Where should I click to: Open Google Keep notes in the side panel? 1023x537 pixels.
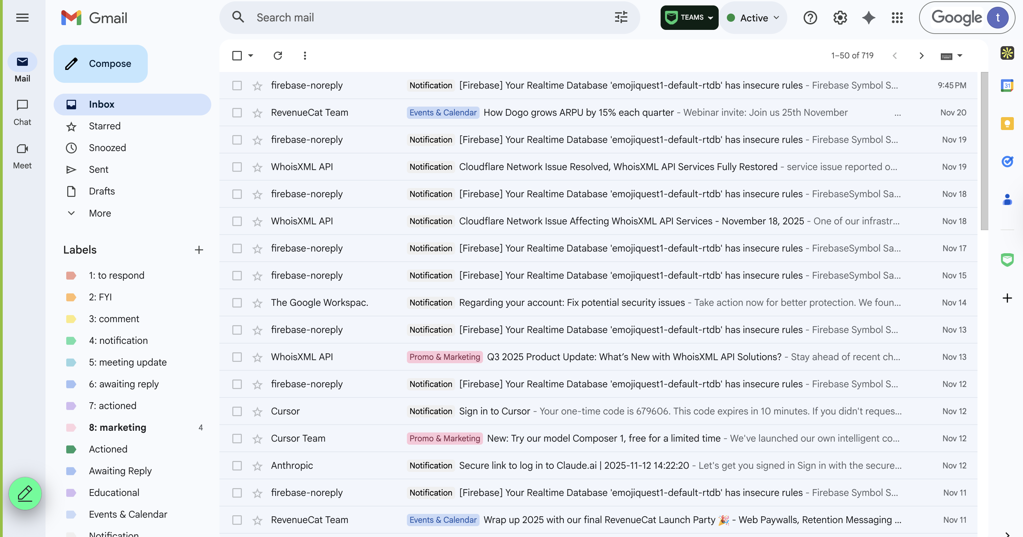click(1007, 124)
